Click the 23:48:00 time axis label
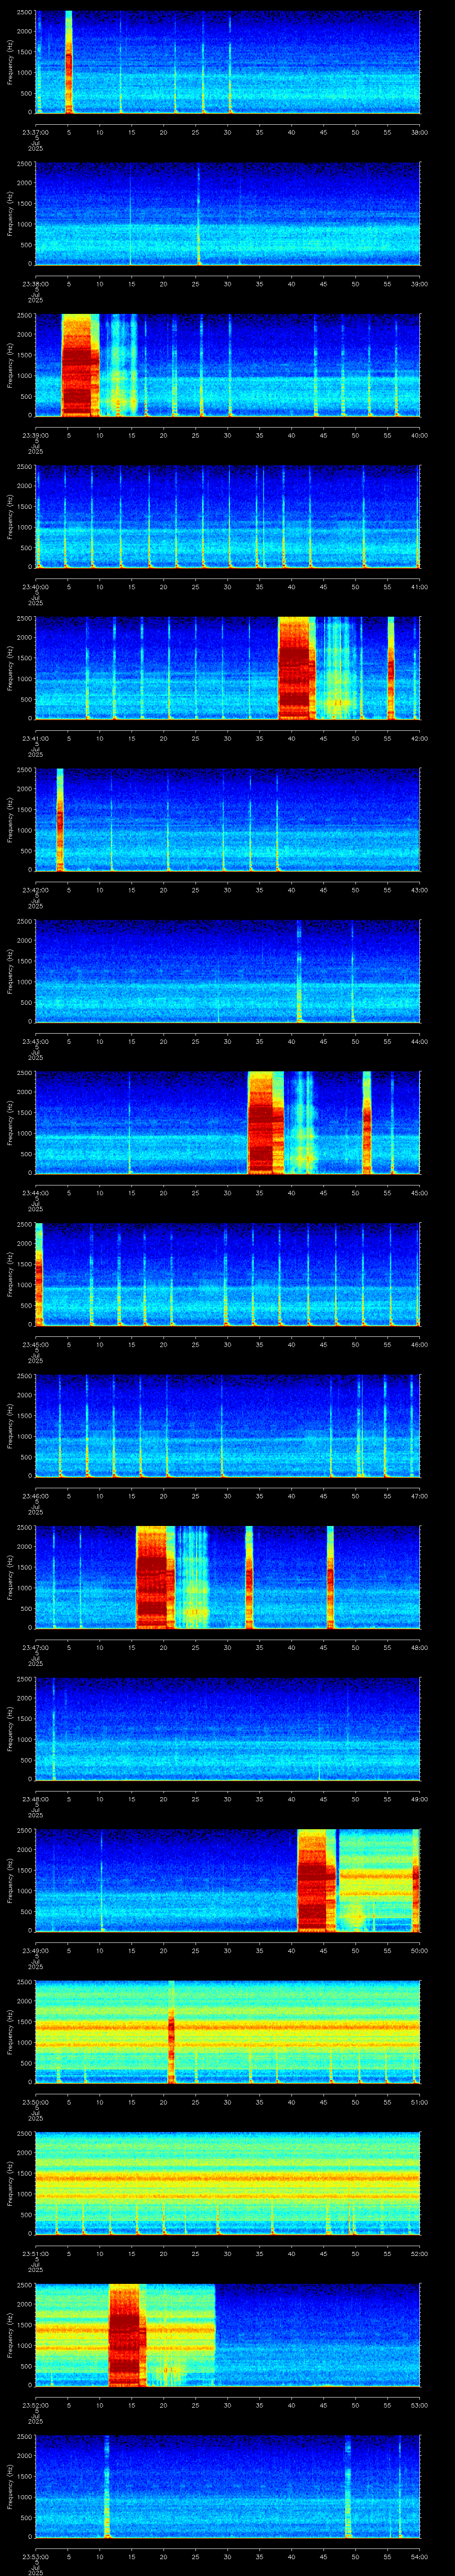The height and width of the screenshot is (2576, 455). point(35,1798)
